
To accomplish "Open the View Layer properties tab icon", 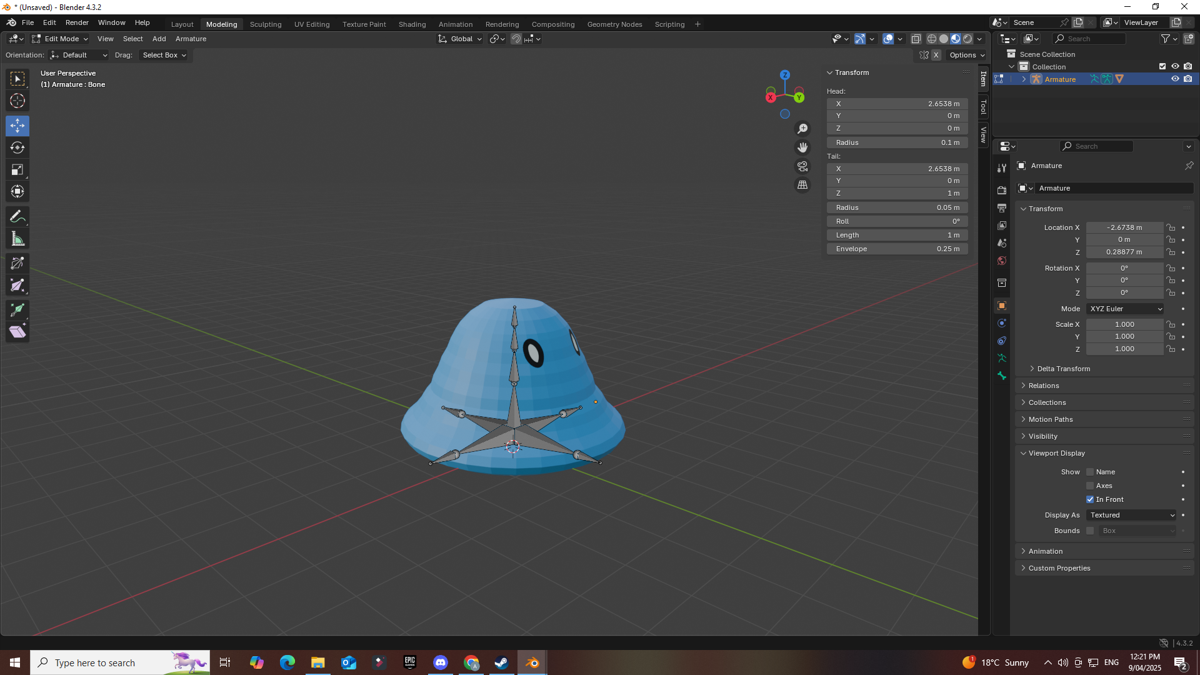I will pos(1002,225).
